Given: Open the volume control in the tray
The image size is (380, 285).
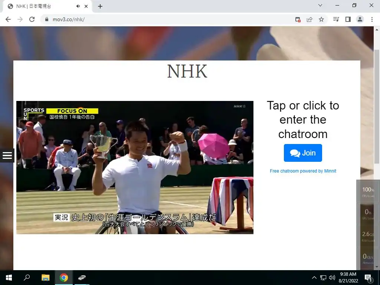Looking at the screenshot, I should [332, 278].
